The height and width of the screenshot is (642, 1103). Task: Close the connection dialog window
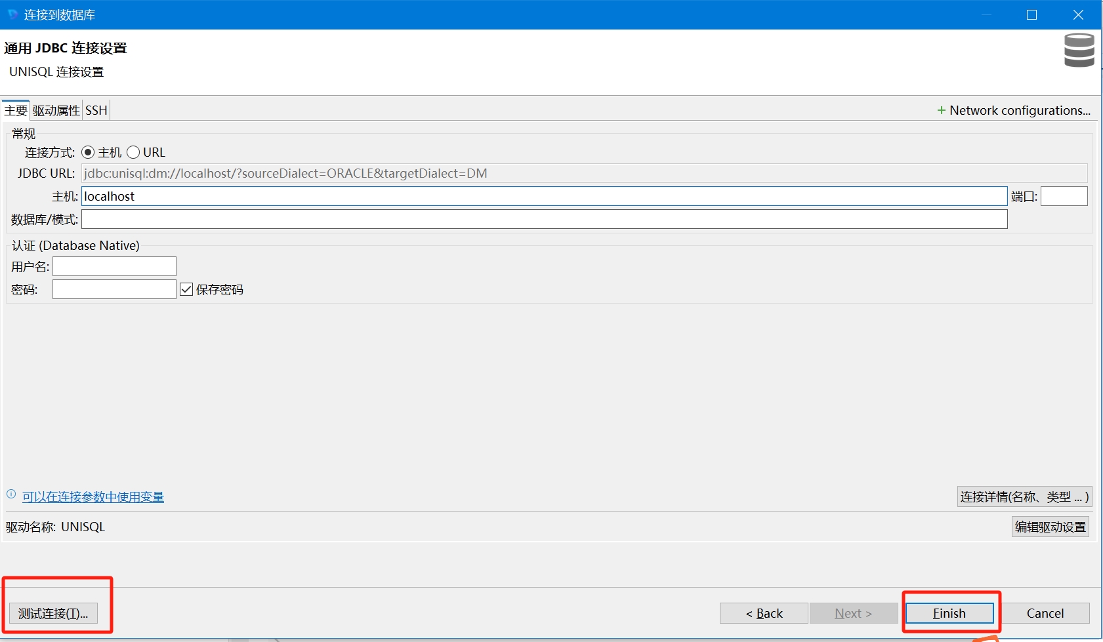click(1078, 14)
